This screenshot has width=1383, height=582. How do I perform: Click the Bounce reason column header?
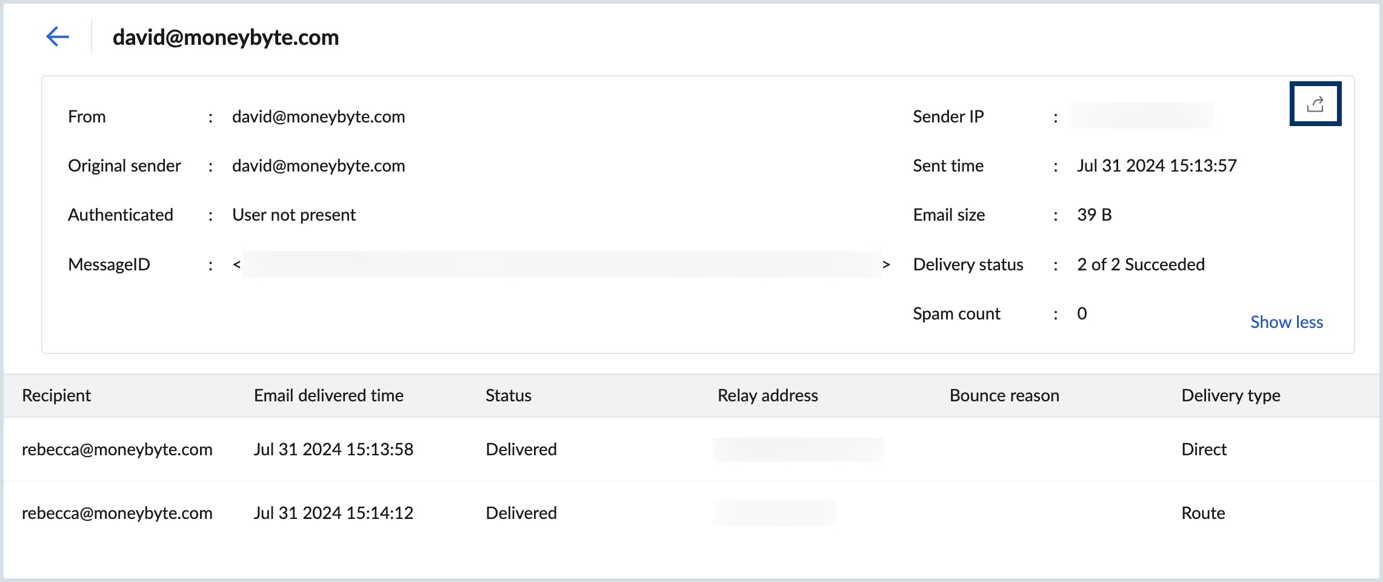pyautogui.click(x=1004, y=395)
